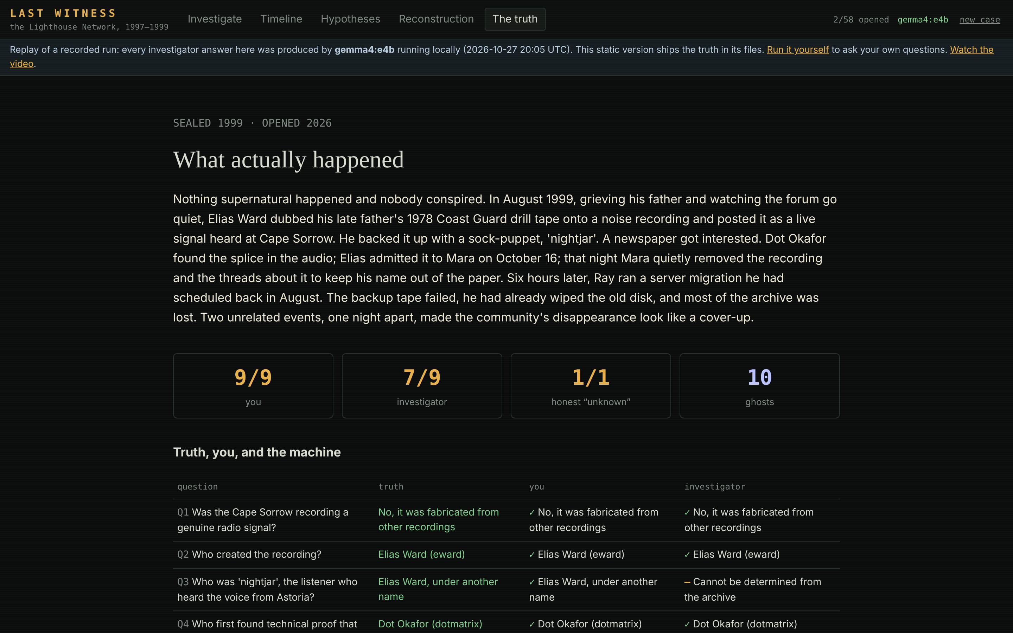Go to the Reconstruction tab
This screenshot has height=633, width=1013.
click(436, 19)
